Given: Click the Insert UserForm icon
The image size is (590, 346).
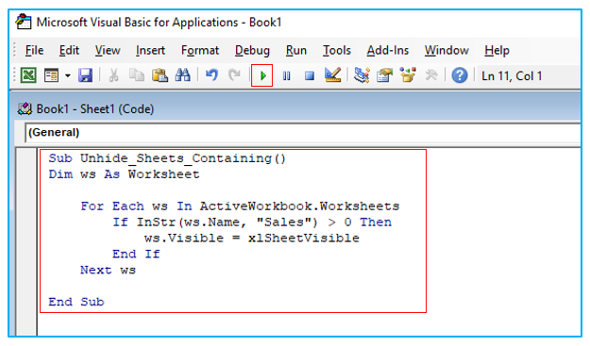Looking at the screenshot, I should tap(51, 75).
